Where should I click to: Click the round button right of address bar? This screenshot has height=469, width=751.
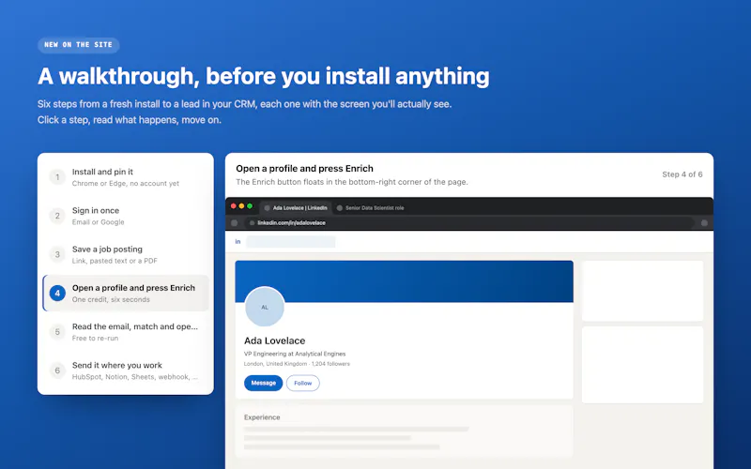704,223
